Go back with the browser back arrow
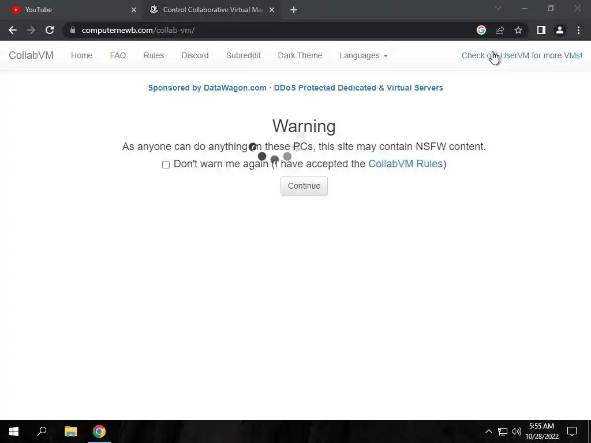Viewport: 591px width, 443px height. (x=13, y=30)
